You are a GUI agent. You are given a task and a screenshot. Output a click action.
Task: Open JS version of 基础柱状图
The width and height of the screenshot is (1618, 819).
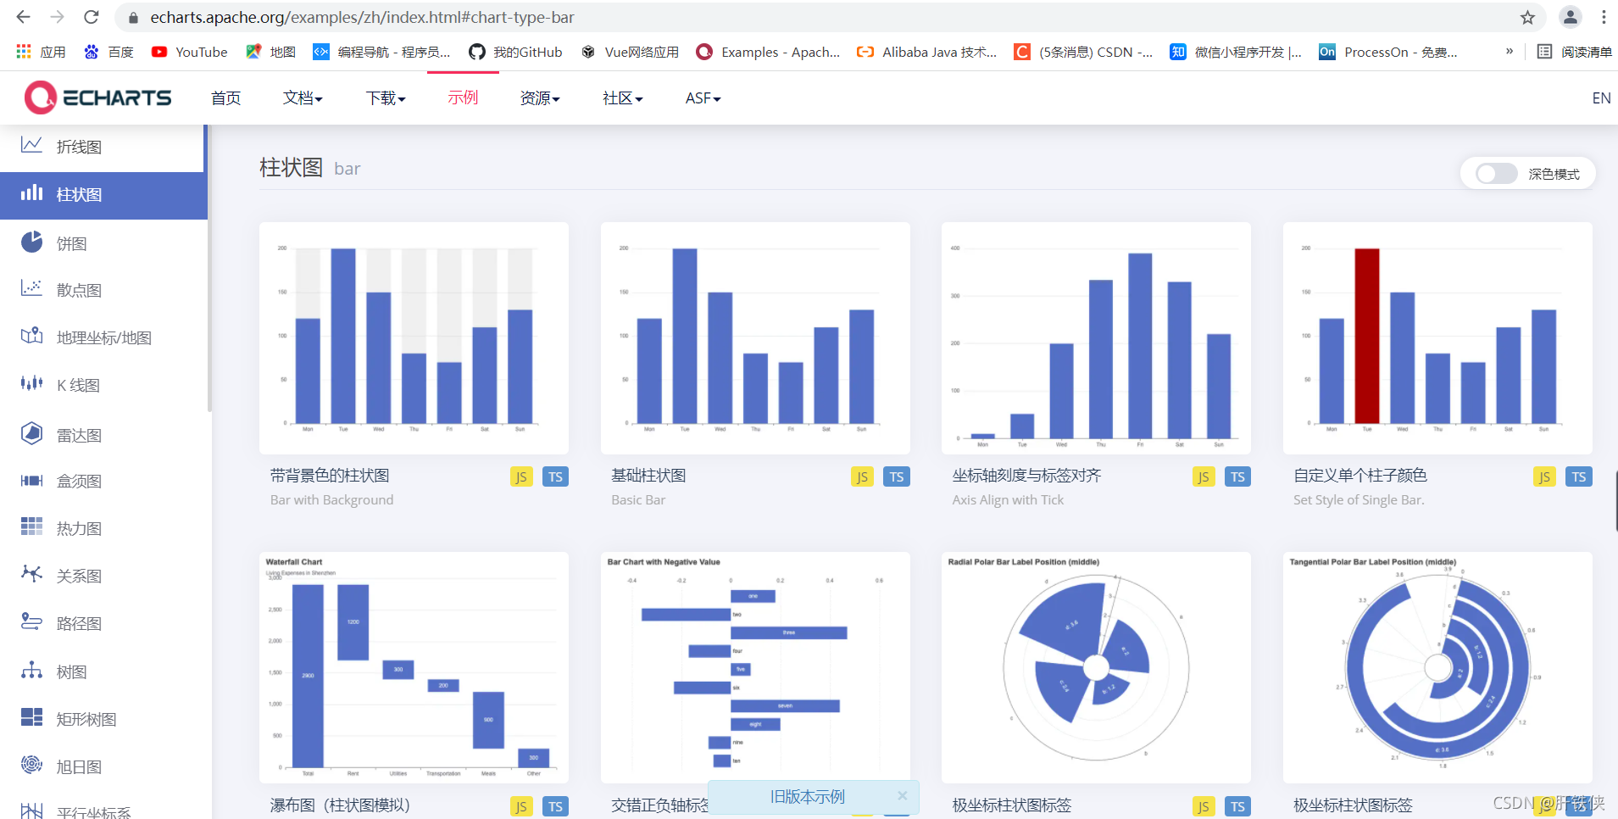click(x=862, y=476)
